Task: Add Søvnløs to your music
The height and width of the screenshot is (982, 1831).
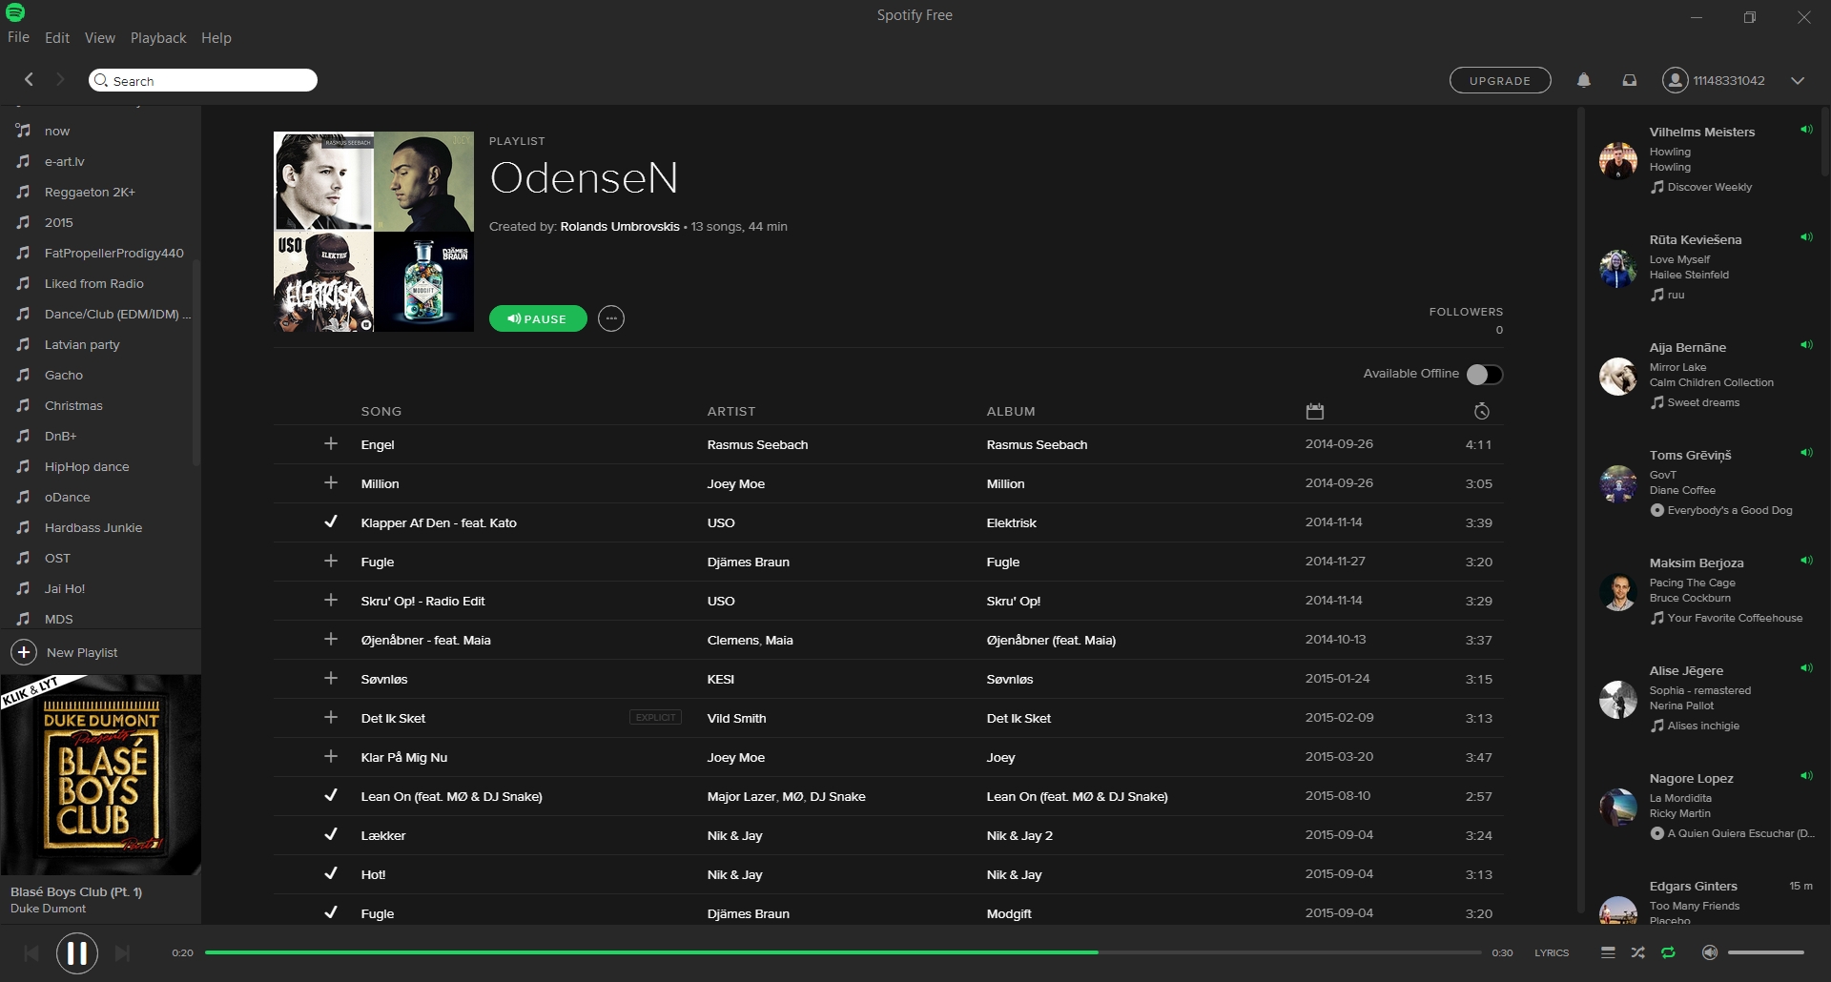Action: coord(331,678)
